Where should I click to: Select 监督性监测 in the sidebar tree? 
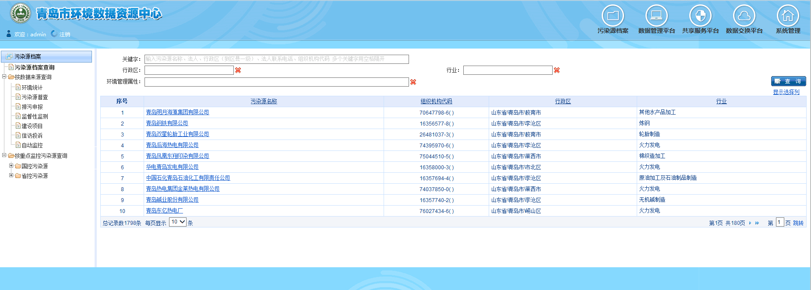[x=35, y=116]
